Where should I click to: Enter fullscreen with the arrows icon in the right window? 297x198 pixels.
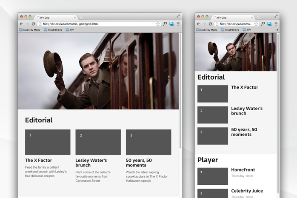coord(276,16)
